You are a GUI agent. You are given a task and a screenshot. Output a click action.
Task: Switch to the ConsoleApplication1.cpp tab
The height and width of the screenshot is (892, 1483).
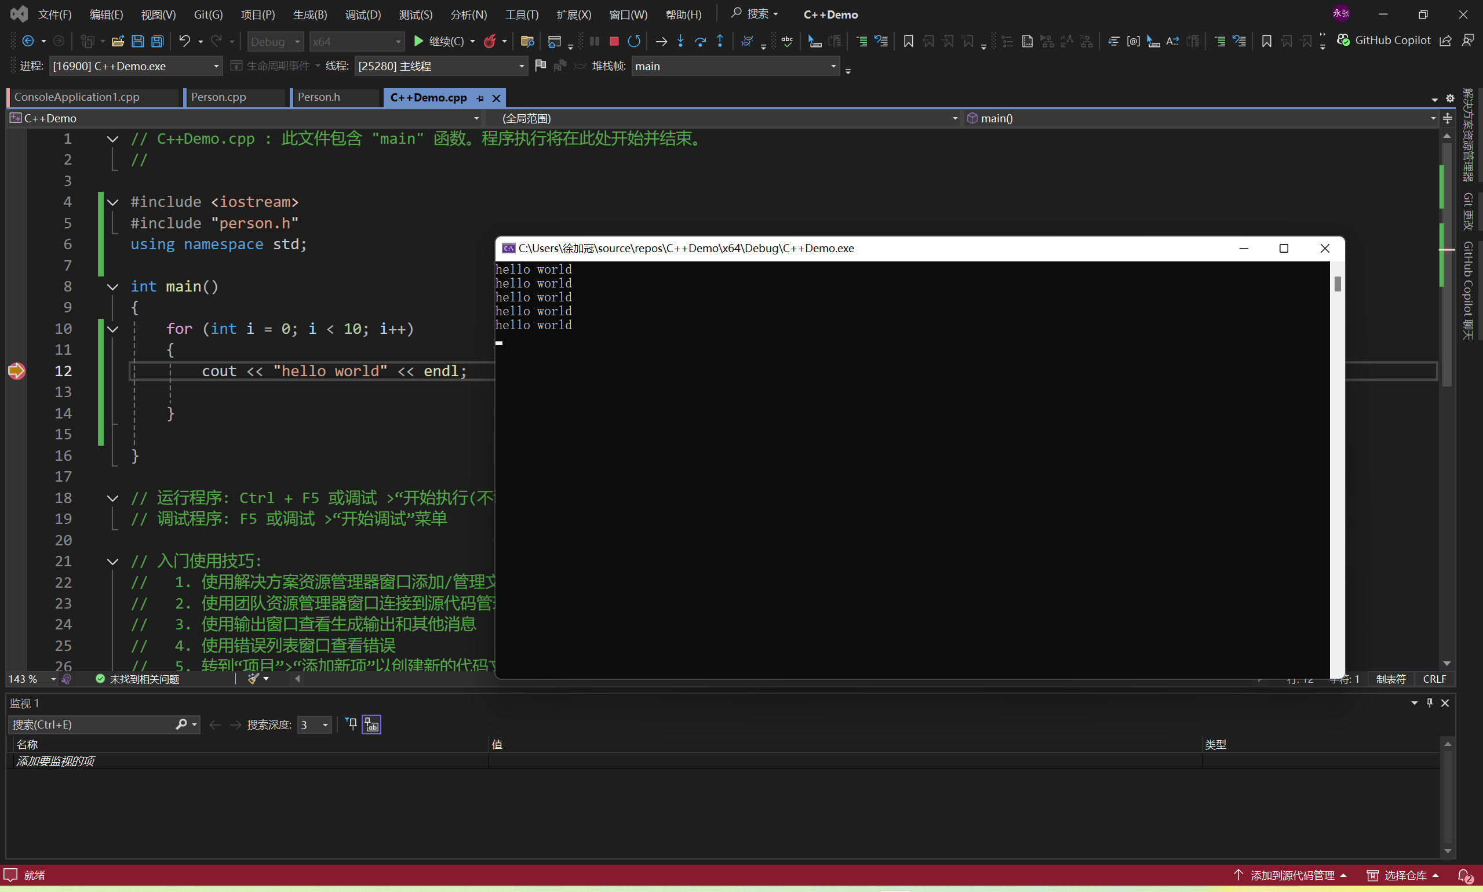76,97
